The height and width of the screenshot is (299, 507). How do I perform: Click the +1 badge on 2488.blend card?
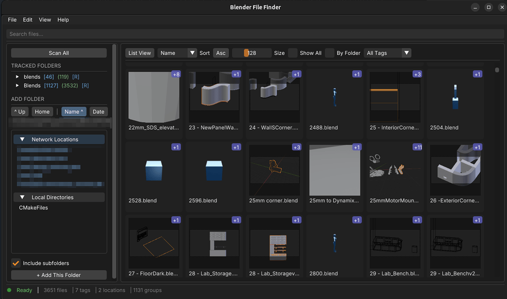point(356,74)
